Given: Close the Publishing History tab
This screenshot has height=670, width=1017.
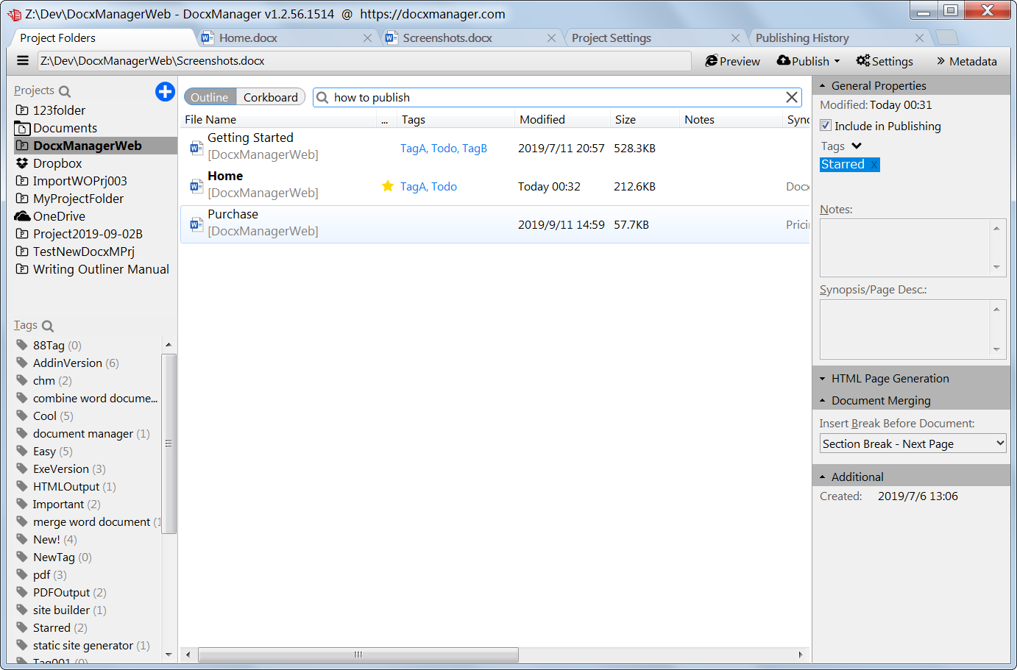Looking at the screenshot, I should tap(919, 38).
